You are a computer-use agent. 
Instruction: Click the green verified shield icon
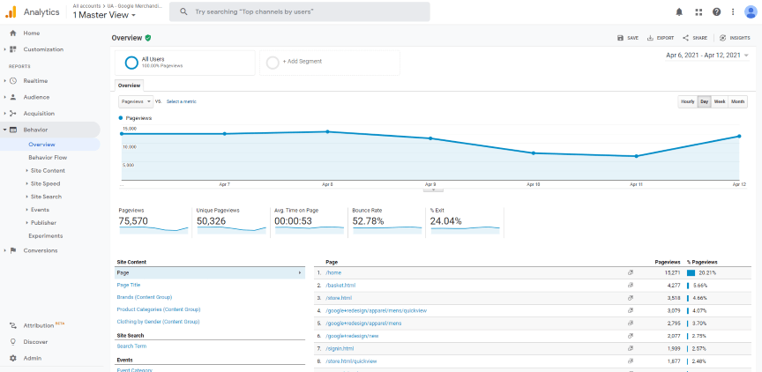pyautogui.click(x=148, y=38)
